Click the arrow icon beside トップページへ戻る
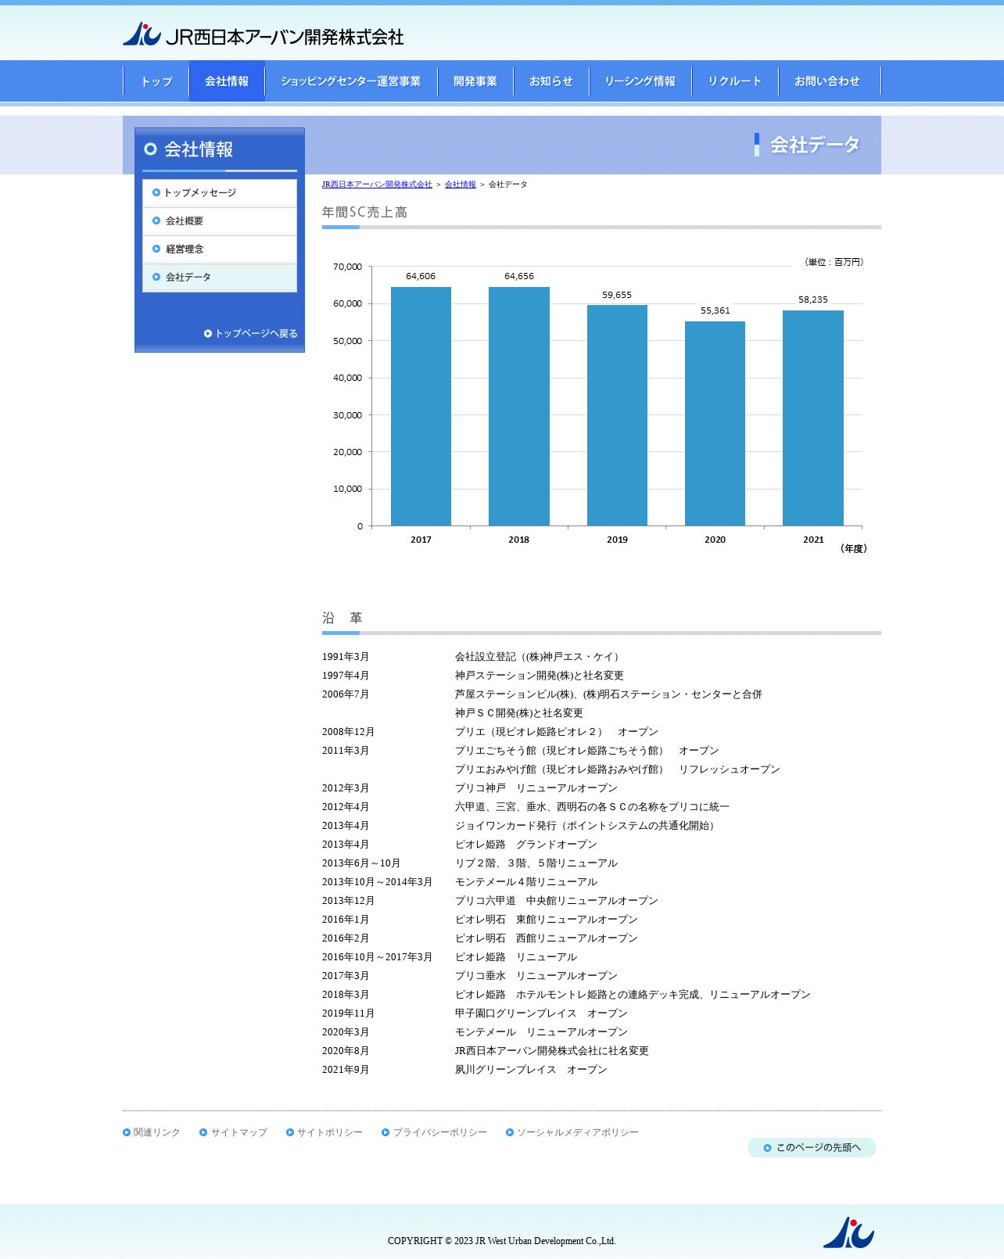 pyautogui.click(x=208, y=333)
